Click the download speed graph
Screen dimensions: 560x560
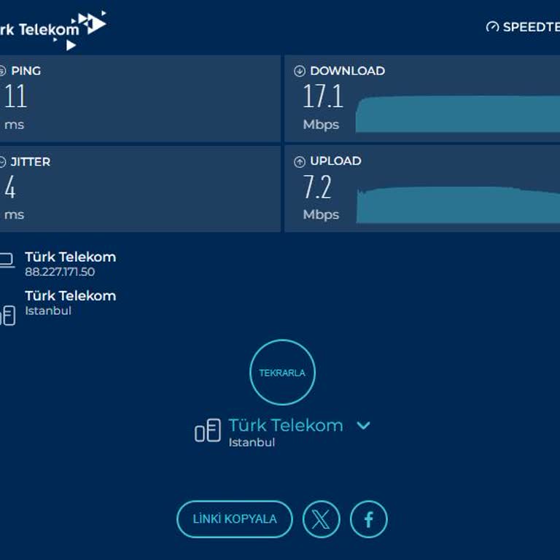coord(458,114)
